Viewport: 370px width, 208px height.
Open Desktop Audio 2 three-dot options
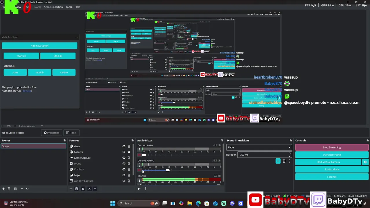pyautogui.click(x=139, y=165)
